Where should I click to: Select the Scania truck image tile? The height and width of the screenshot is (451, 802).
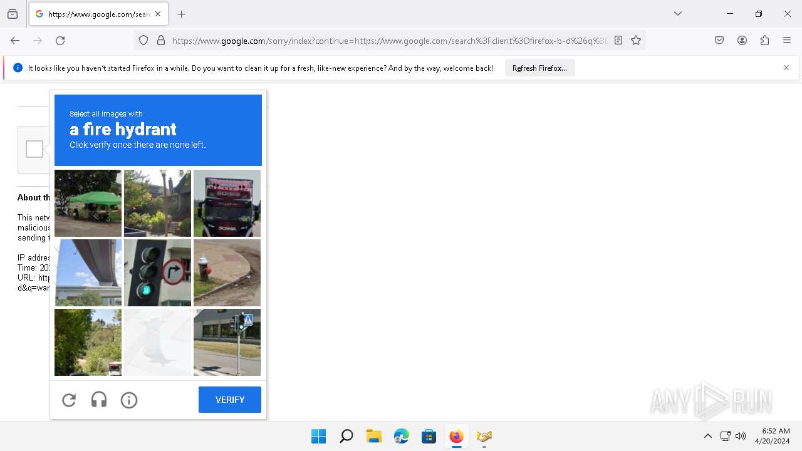pyautogui.click(x=227, y=203)
